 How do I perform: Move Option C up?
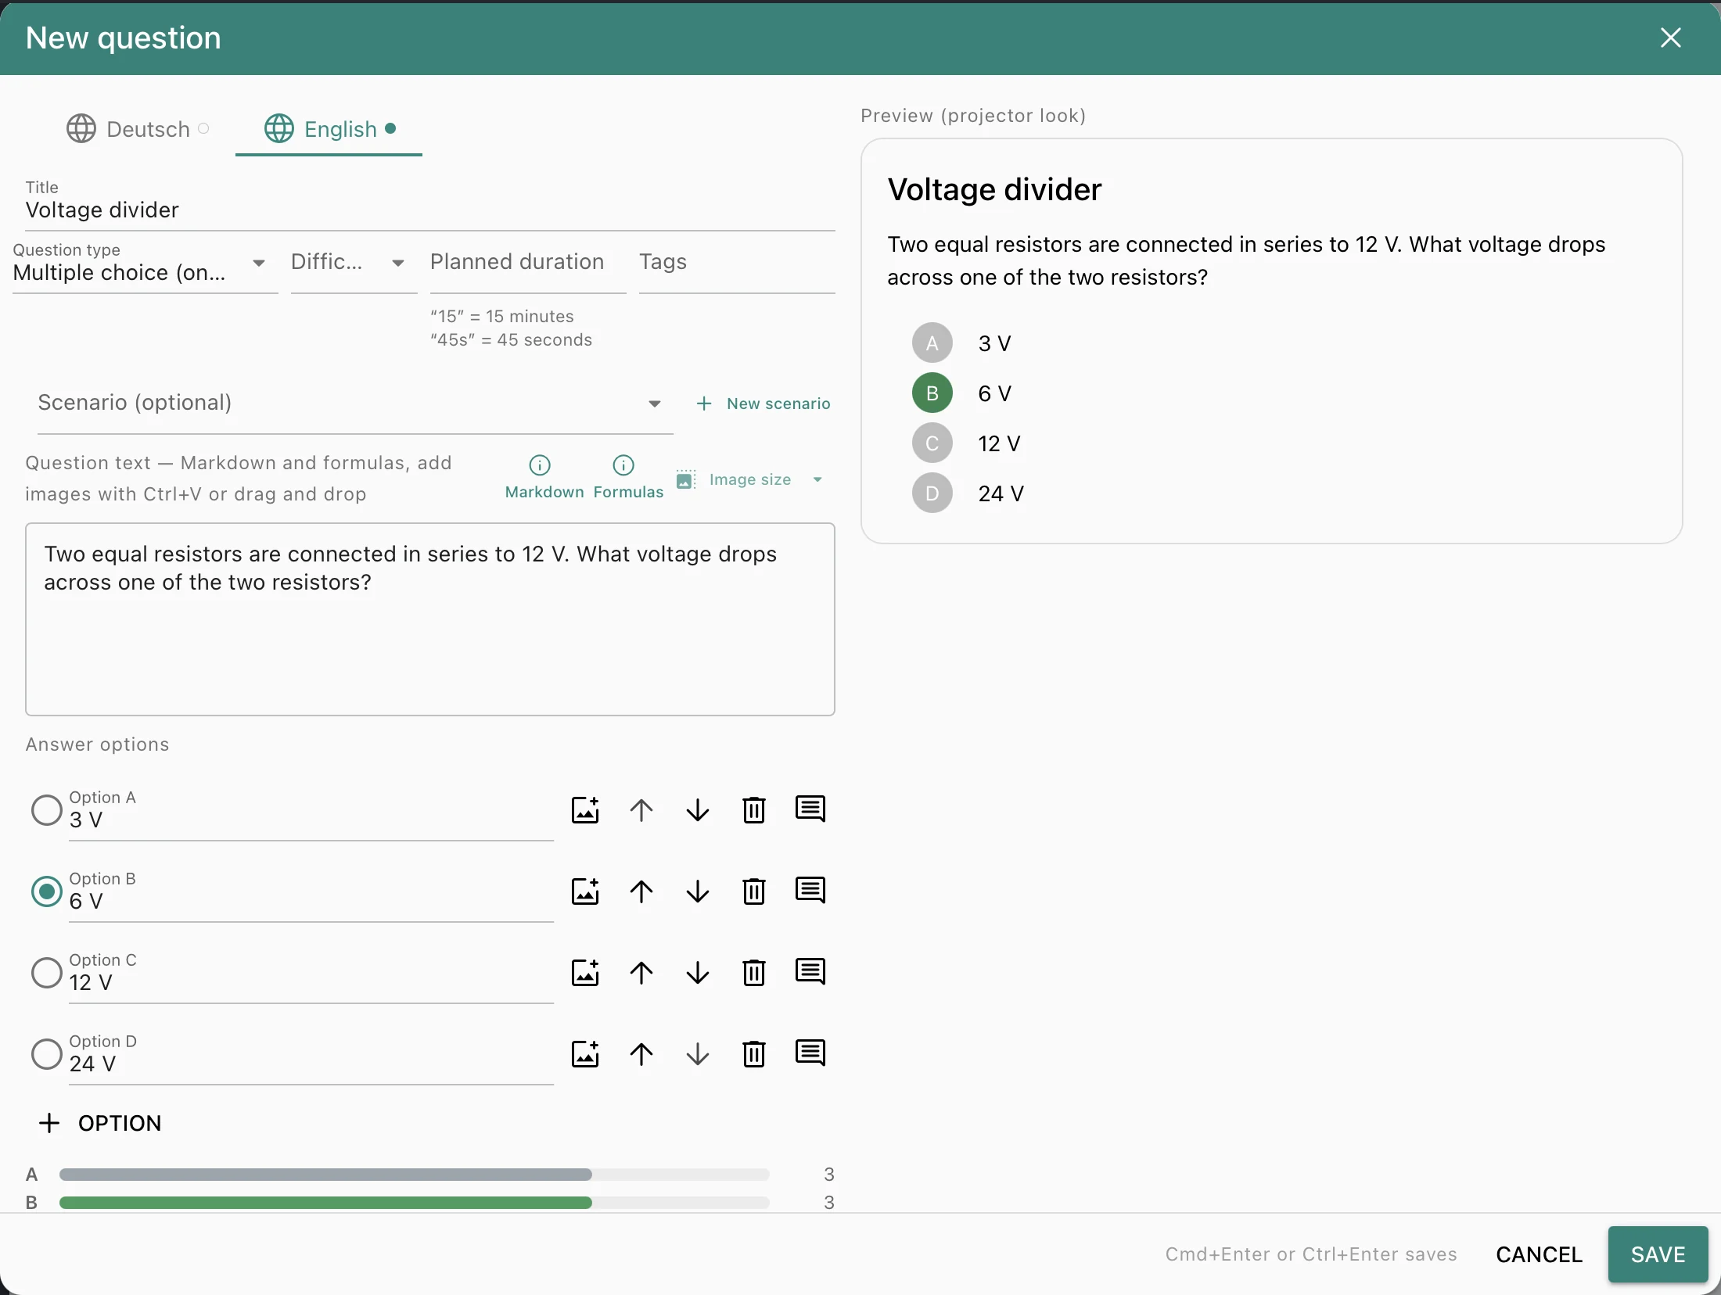pyautogui.click(x=641, y=973)
